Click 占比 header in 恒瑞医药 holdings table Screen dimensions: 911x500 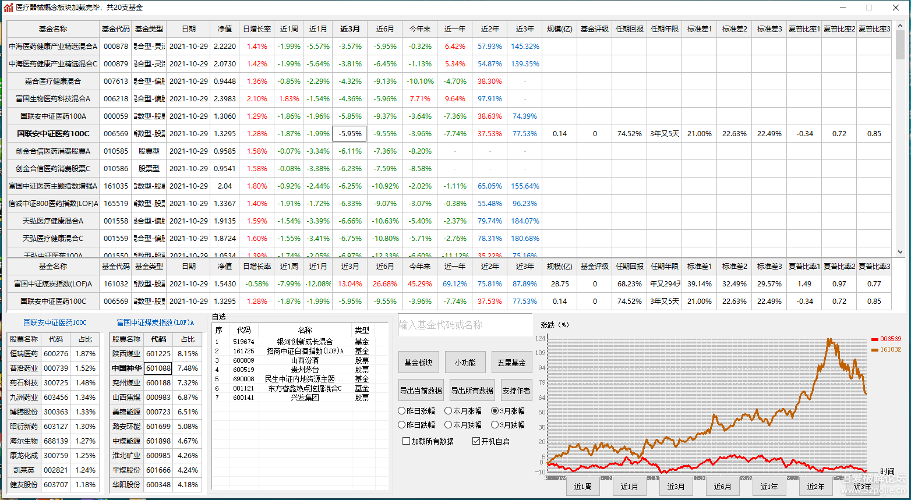point(85,339)
